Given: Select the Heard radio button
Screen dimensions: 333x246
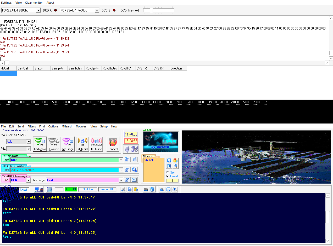Looking at the screenshot, I should tap(168, 176).
